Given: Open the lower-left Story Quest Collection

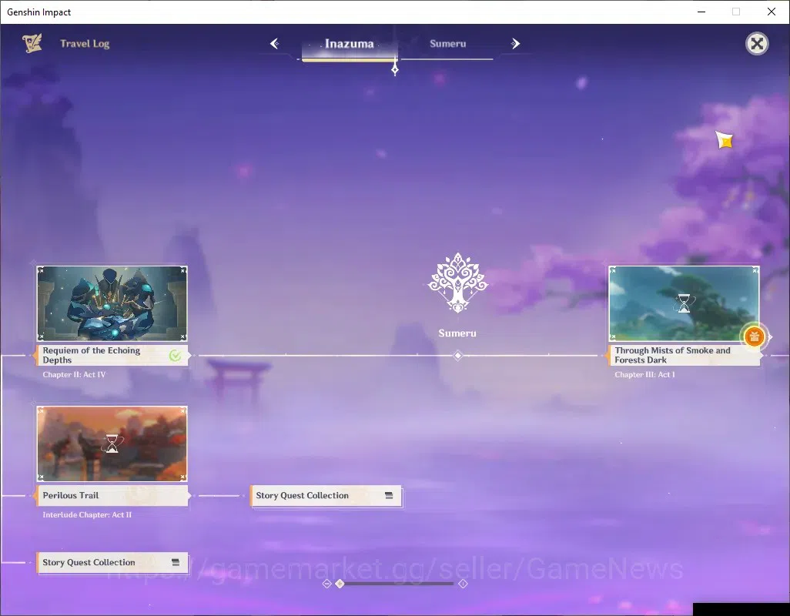Looking at the screenshot, I should (112, 563).
